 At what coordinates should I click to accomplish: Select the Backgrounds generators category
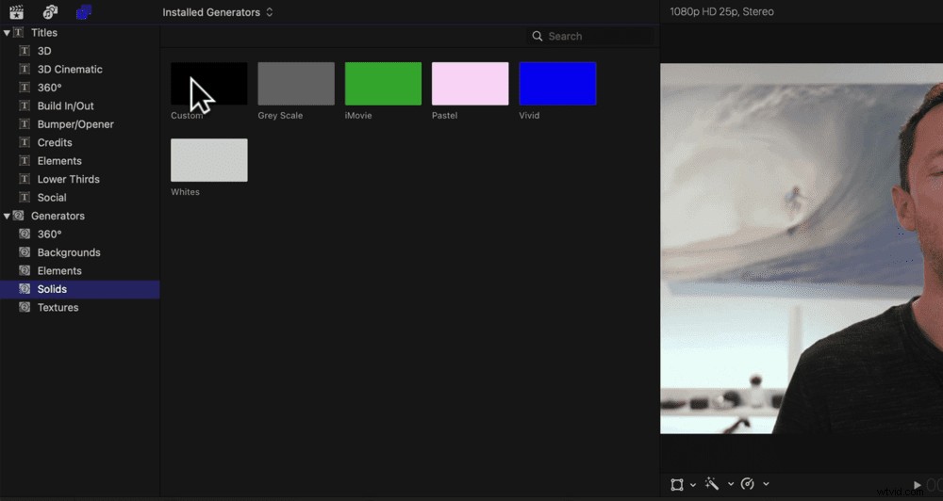(69, 252)
